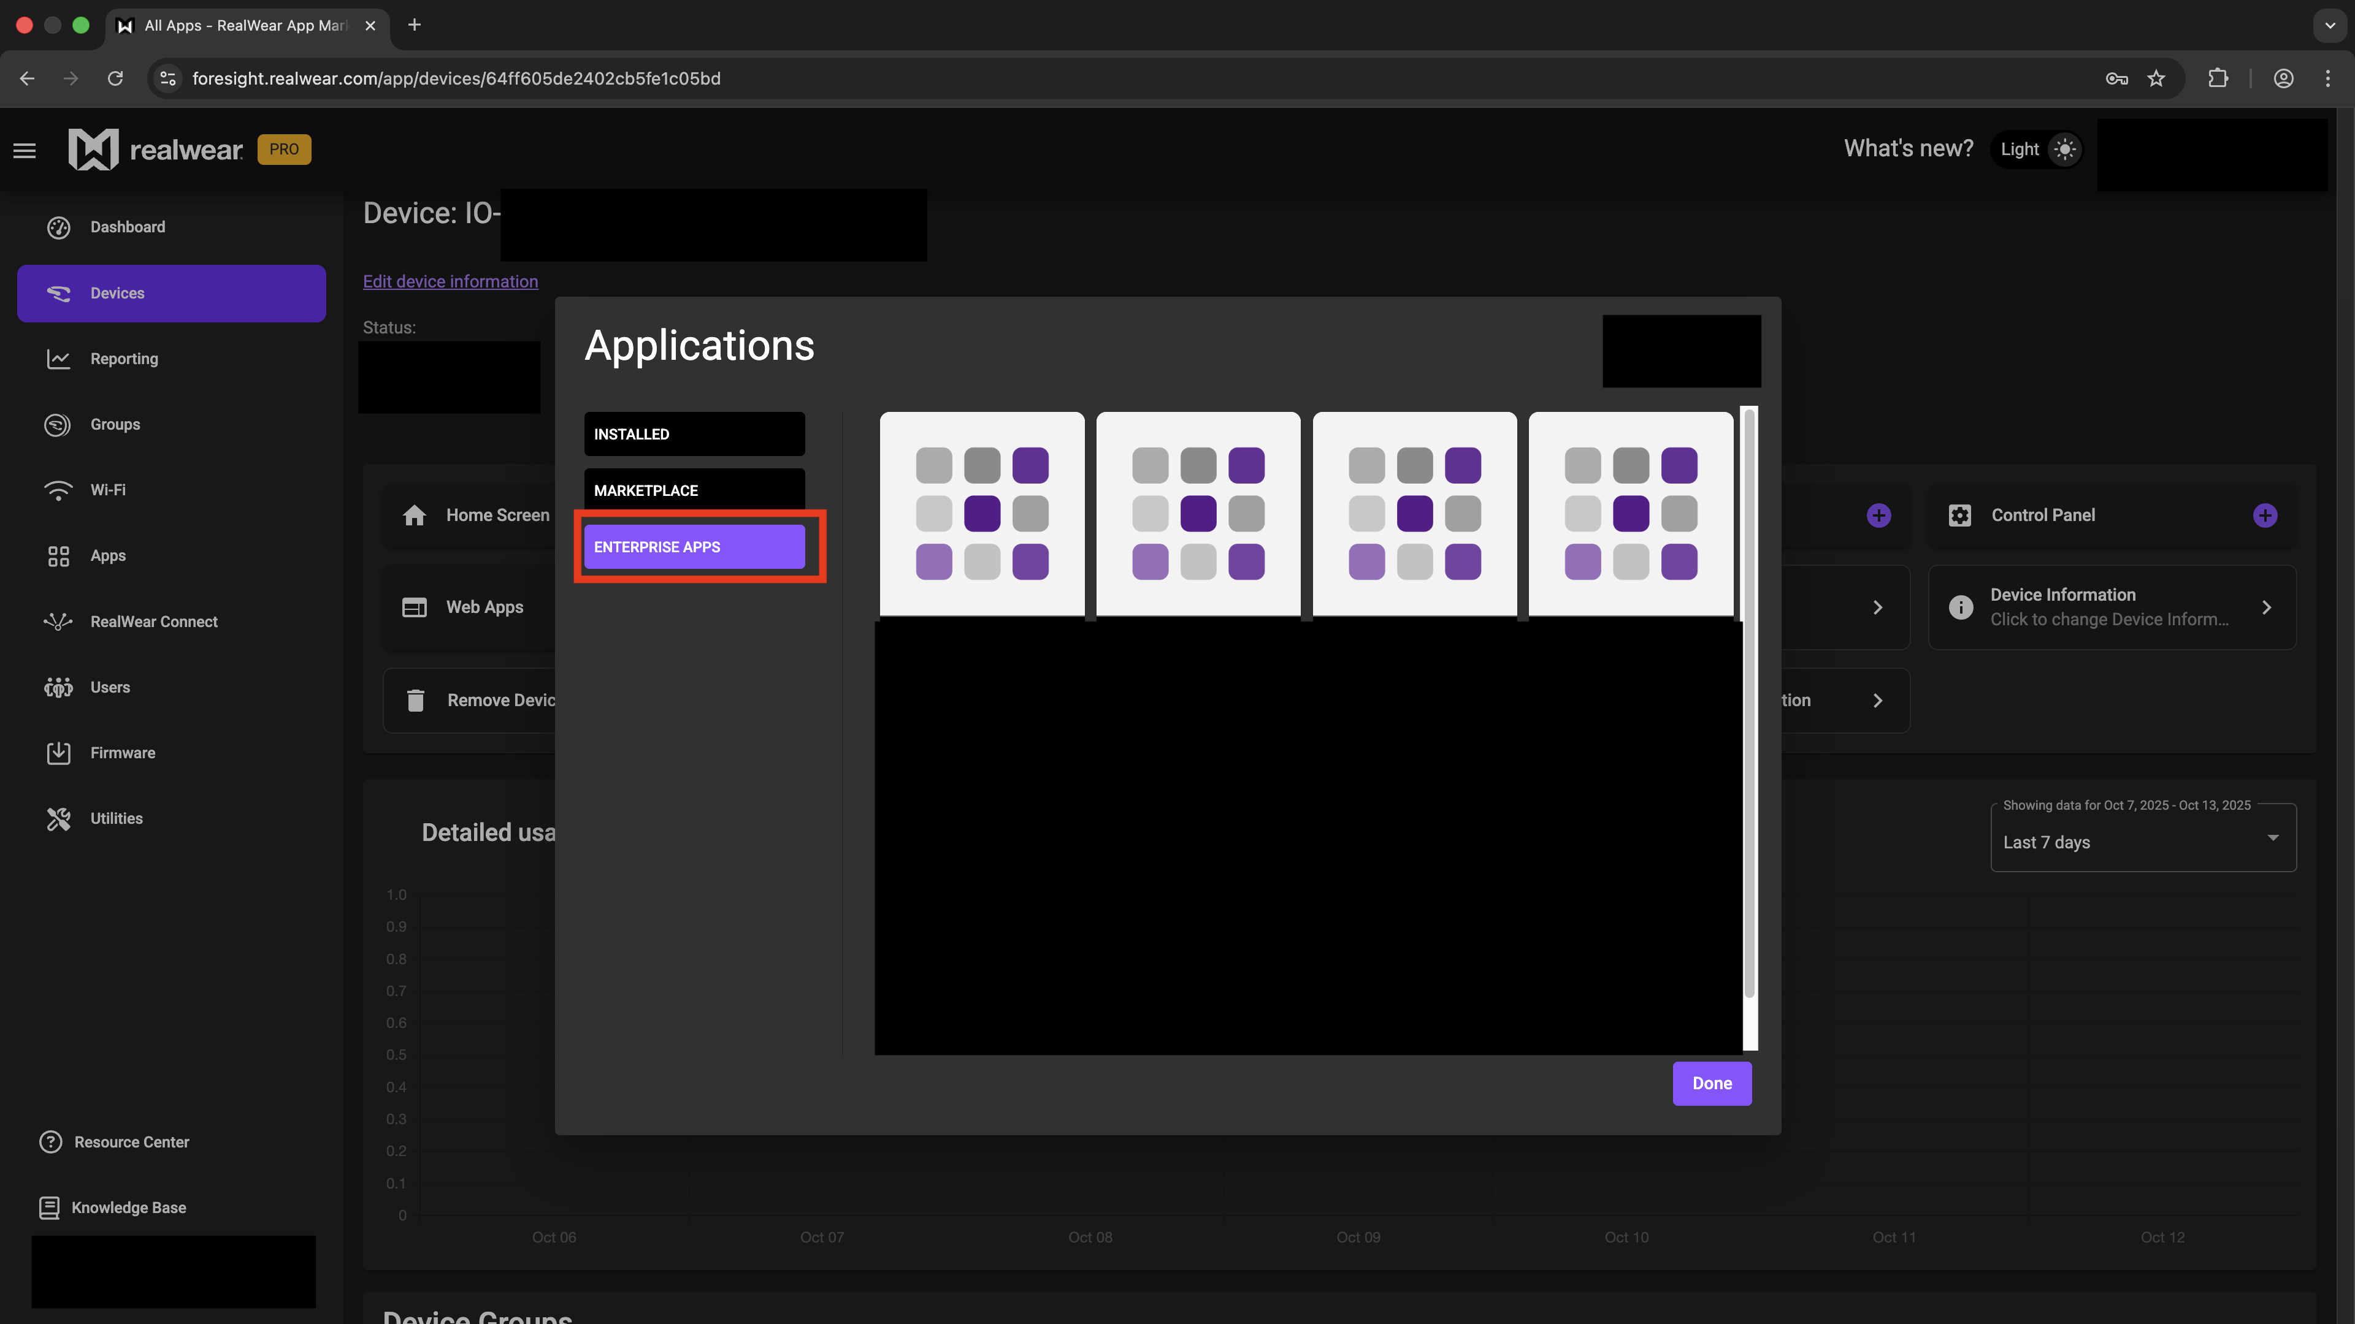Open Knowledge Base link
The image size is (2355, 1324).
point(129,1208)
